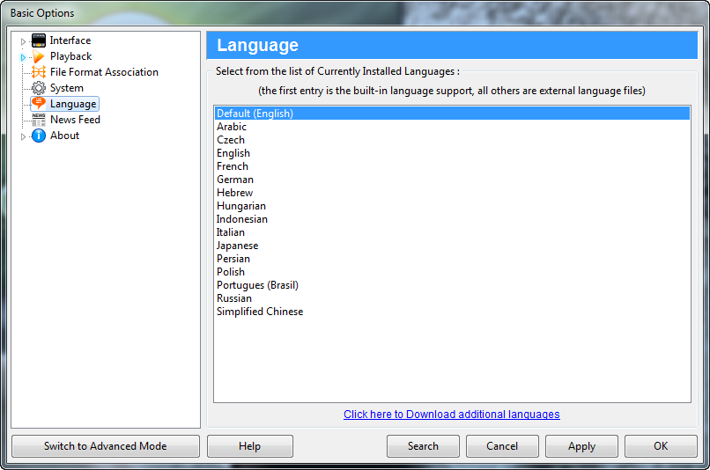This screenshot has height=470, width=710.
Task: Select Czech in the language list
Action: (x=453, y=140)
